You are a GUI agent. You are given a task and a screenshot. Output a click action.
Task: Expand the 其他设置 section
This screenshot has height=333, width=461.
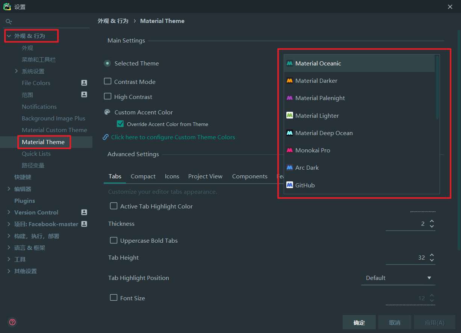(9, 271)
